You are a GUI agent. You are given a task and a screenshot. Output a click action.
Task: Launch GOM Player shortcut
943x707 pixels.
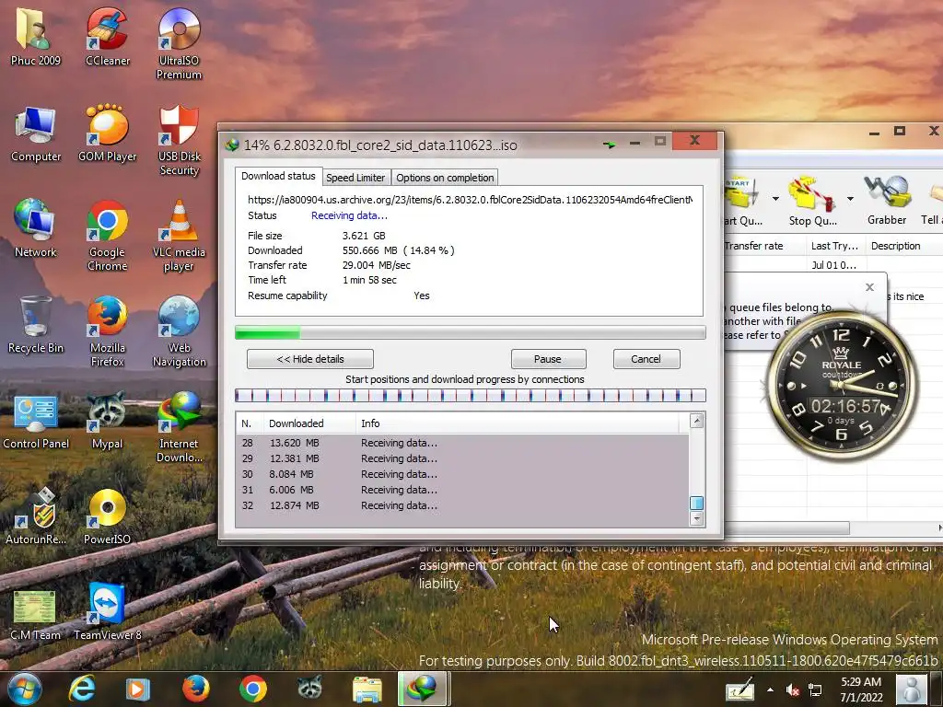107,133
